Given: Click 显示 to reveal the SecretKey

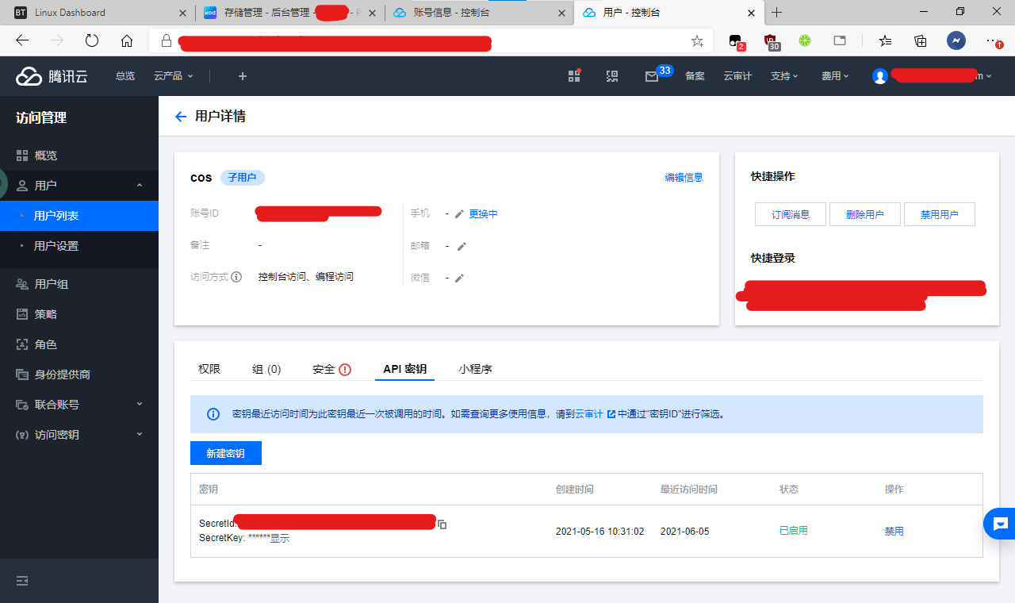Looking at the screenshot, I should tap(280, 538).
